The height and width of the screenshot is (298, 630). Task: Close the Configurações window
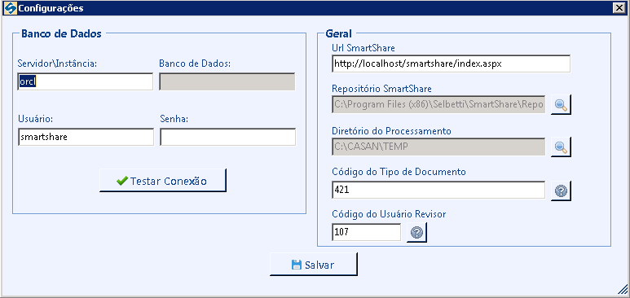(618, 7)
